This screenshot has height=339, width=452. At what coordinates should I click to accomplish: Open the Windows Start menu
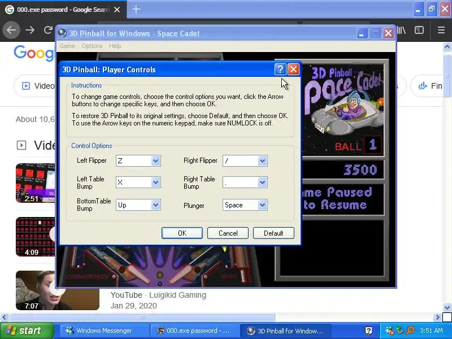pyautogui.click(x=27, y=331)
